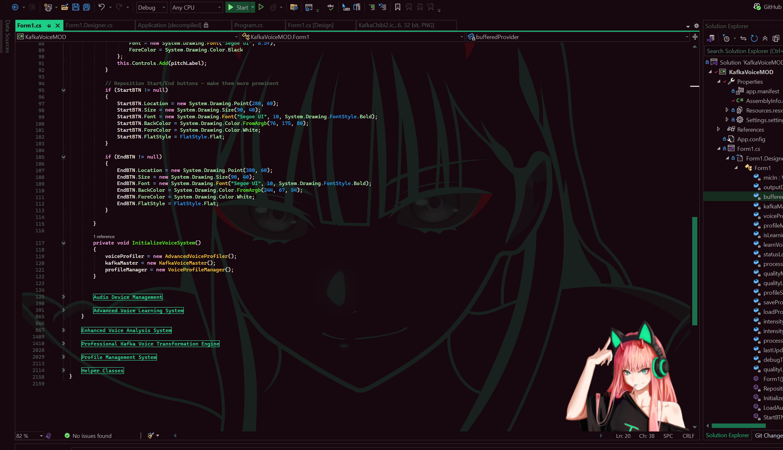Click the Ln: 20 line position indicator

tap(623, 436)
